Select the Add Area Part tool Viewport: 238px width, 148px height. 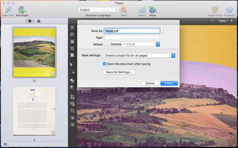click(x=72, y=81)
